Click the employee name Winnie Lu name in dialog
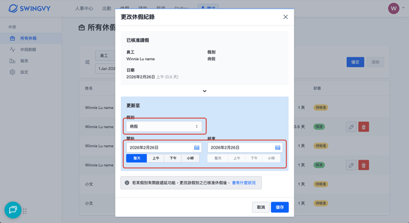The width and height of the screenshot is (409, 223). [x=140, y=59]
